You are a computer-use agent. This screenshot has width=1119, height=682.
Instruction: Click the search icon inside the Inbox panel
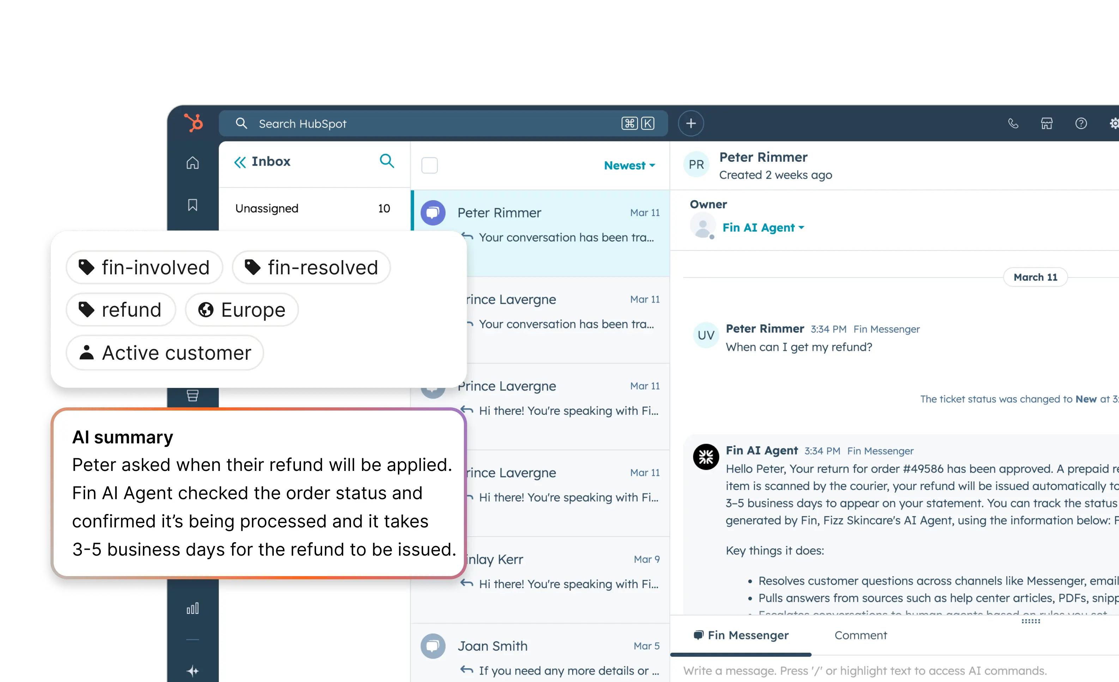[x=387, y=161]
